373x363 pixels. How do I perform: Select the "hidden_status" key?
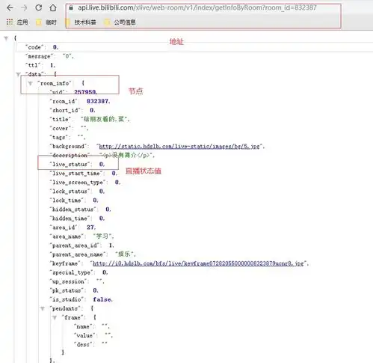click(x=73, y=210)
